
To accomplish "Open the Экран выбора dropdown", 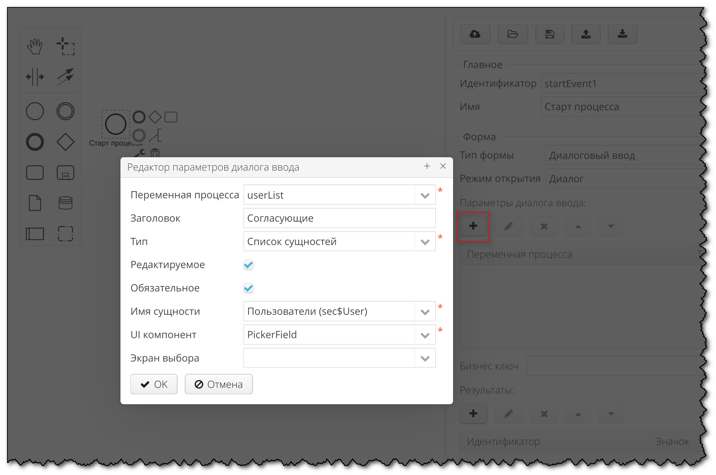I will 425,358.
